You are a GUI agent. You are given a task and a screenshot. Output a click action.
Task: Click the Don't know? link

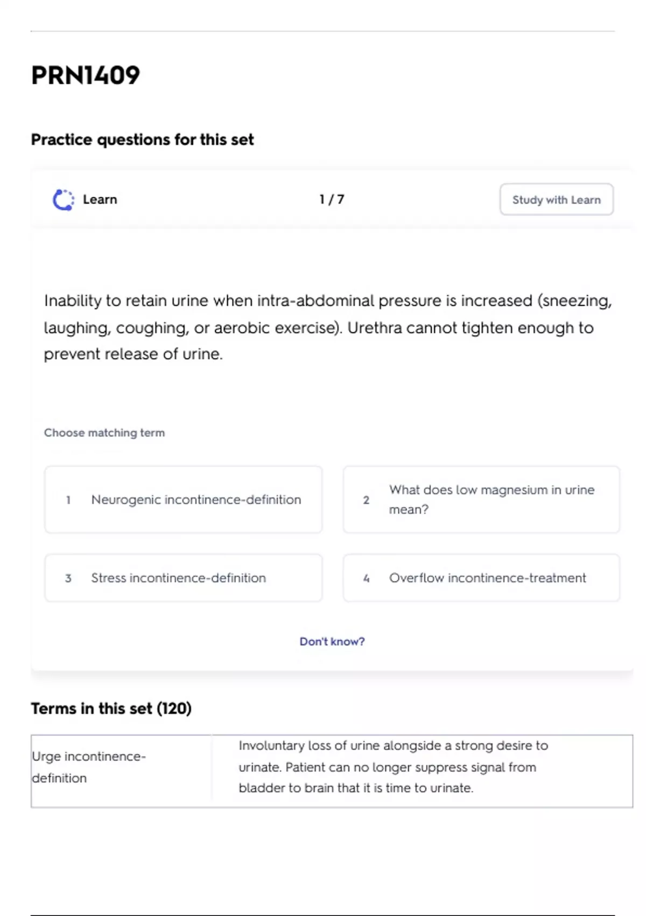point(332,642)
